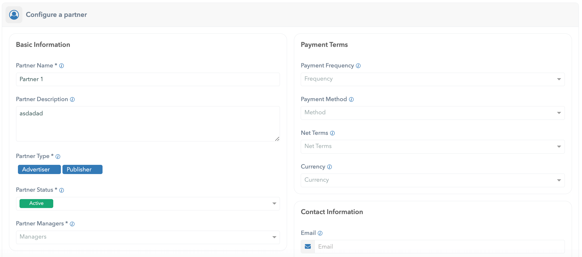Expand the Managers dropdown
This screenshot has width=582, height=257.
[x=274, y=237]
